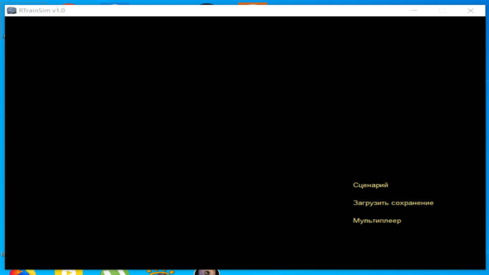Image resolution: width=489 pixels, height=275 pixels.
Task: Click the orange icon above the window title
Action: click(x=69, y=4)
